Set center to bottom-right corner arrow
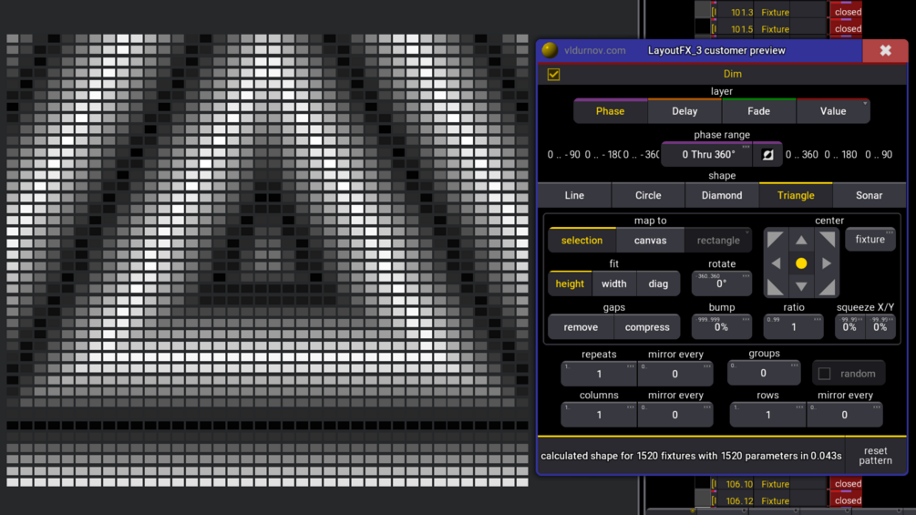 tap(826, 287)
